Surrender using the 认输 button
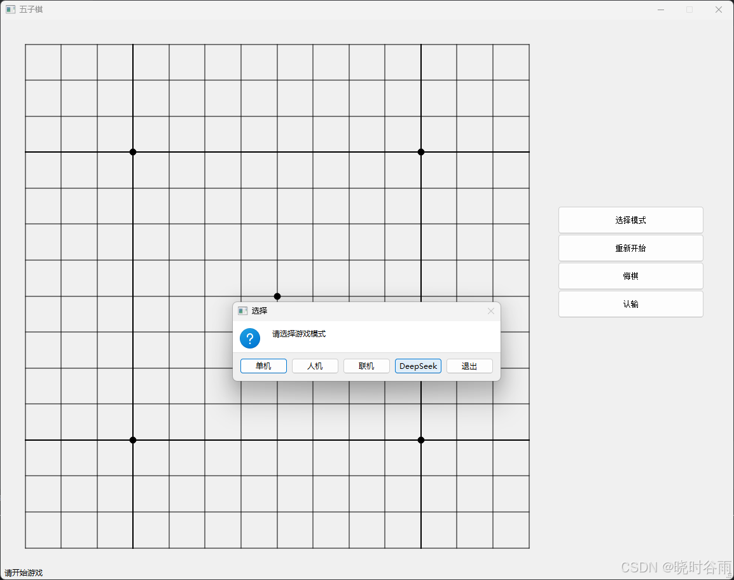 [x=630, y=304]
